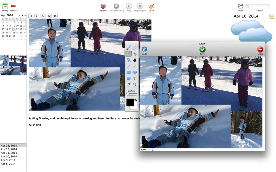Open the zoom percentage stepper
276x172 pixels.
[x=152, y=150]
